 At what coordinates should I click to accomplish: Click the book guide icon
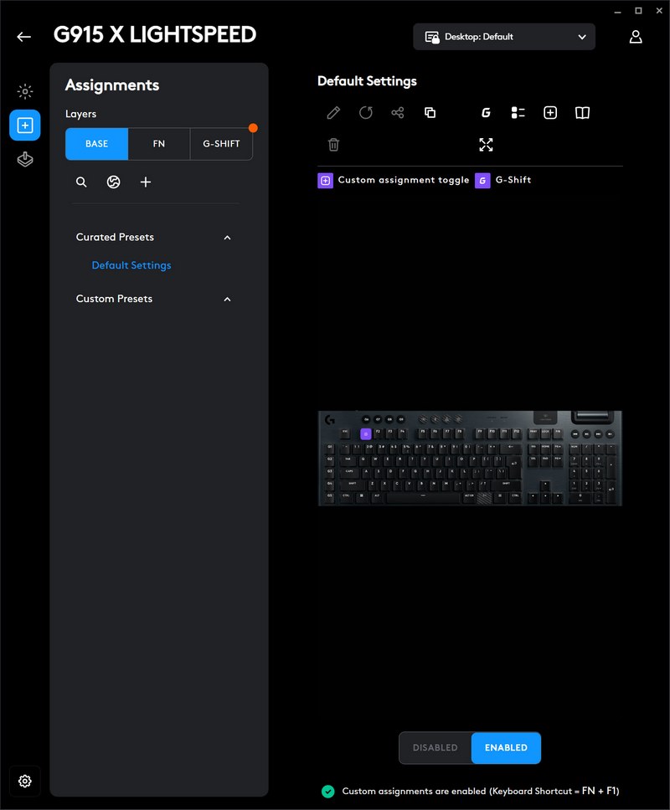582,113
